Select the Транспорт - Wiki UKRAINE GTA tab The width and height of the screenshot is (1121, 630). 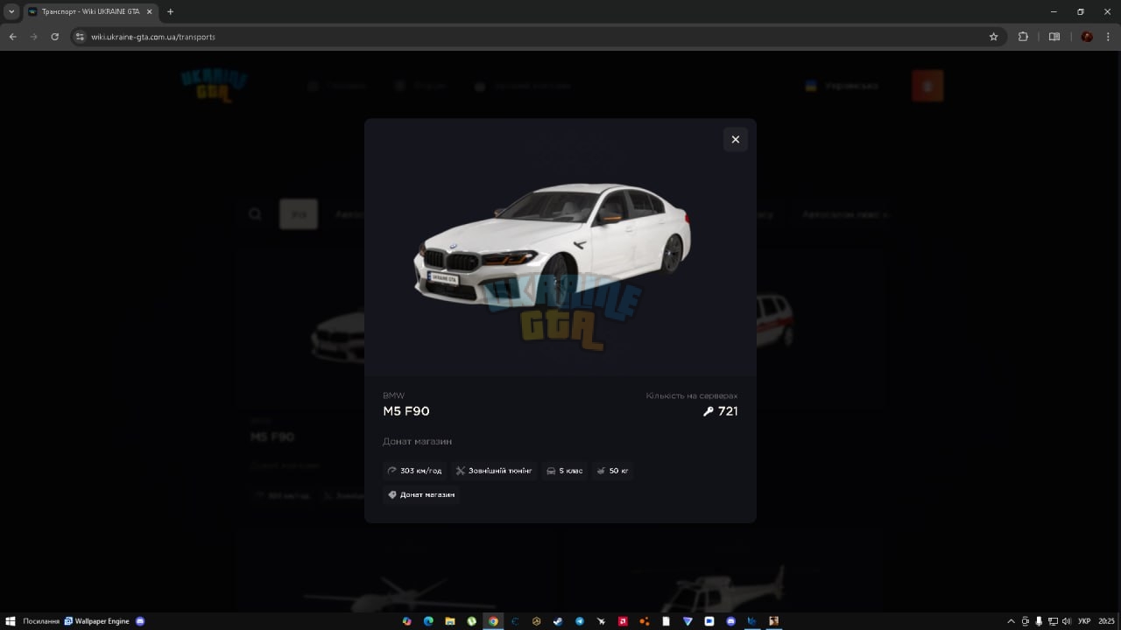[90, 11]
